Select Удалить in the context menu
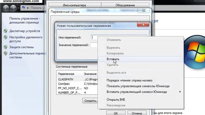205x115 pixels. (140, 65)
